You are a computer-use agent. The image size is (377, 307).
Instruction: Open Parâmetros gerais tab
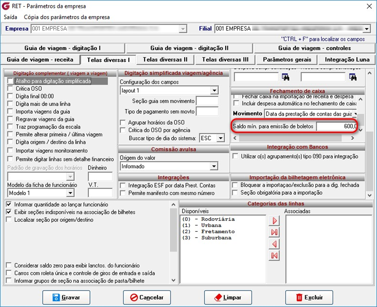click(x=287, y=60)
